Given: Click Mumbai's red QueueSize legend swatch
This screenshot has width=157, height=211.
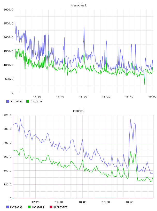Looking at the screenshot, I should pos(51,207).
